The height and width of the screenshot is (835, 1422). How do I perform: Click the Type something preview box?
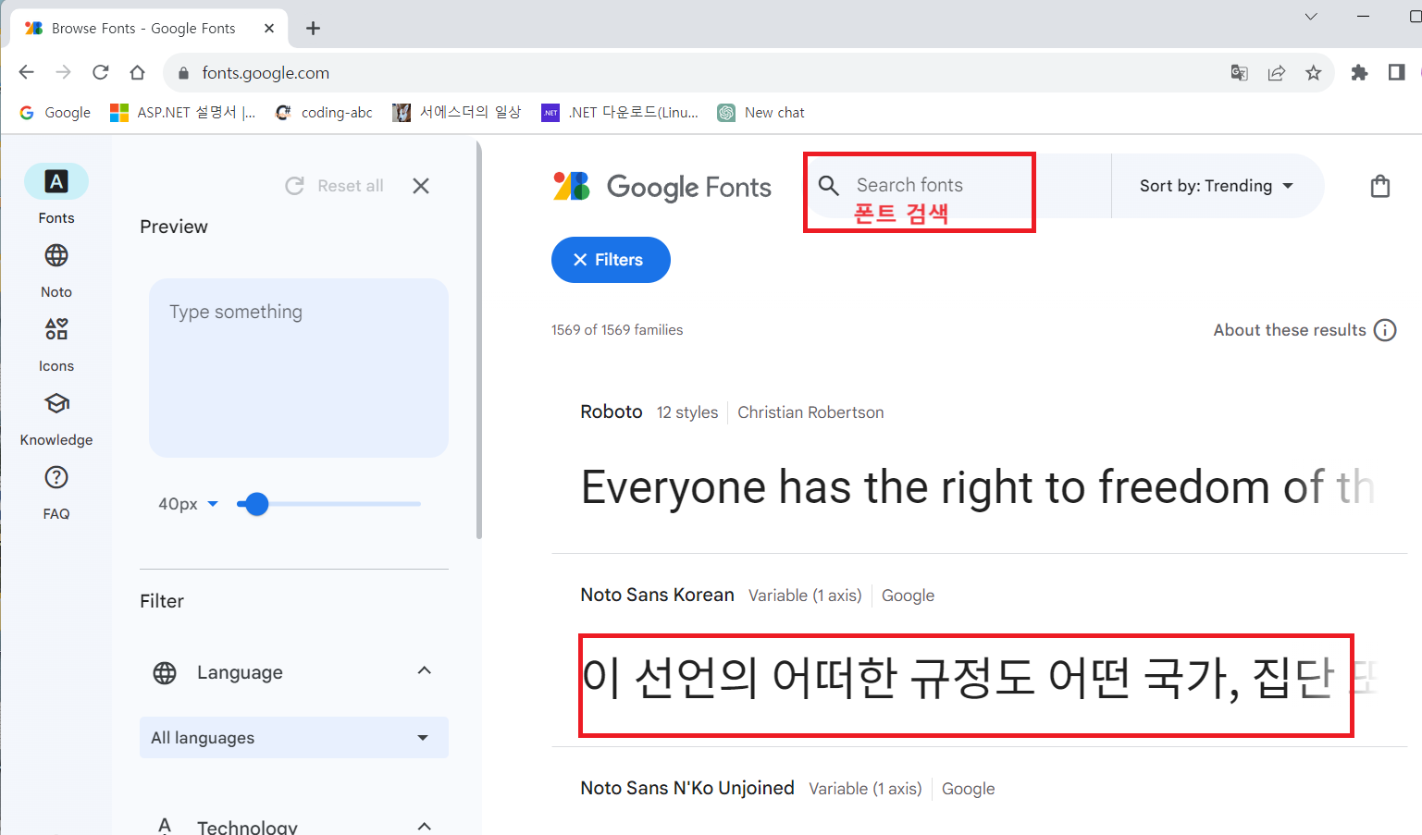pos(299,368)
